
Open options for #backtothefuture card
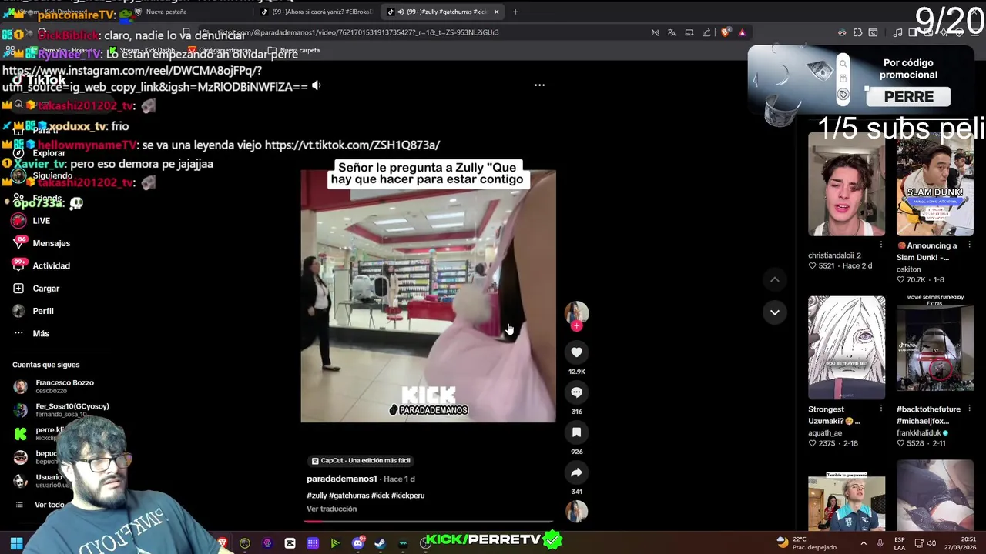coord(969,409)
